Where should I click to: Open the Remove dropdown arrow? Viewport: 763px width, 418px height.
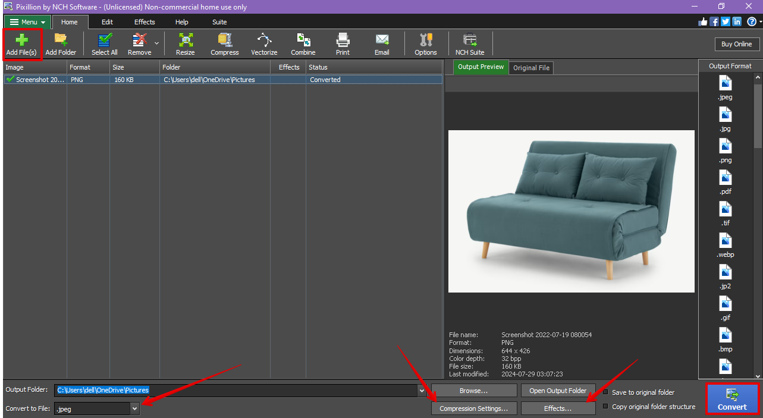click(156, 43)
